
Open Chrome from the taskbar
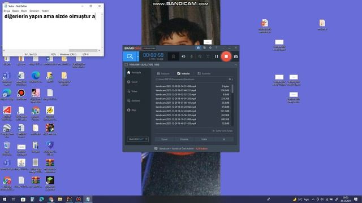(51, 199)
